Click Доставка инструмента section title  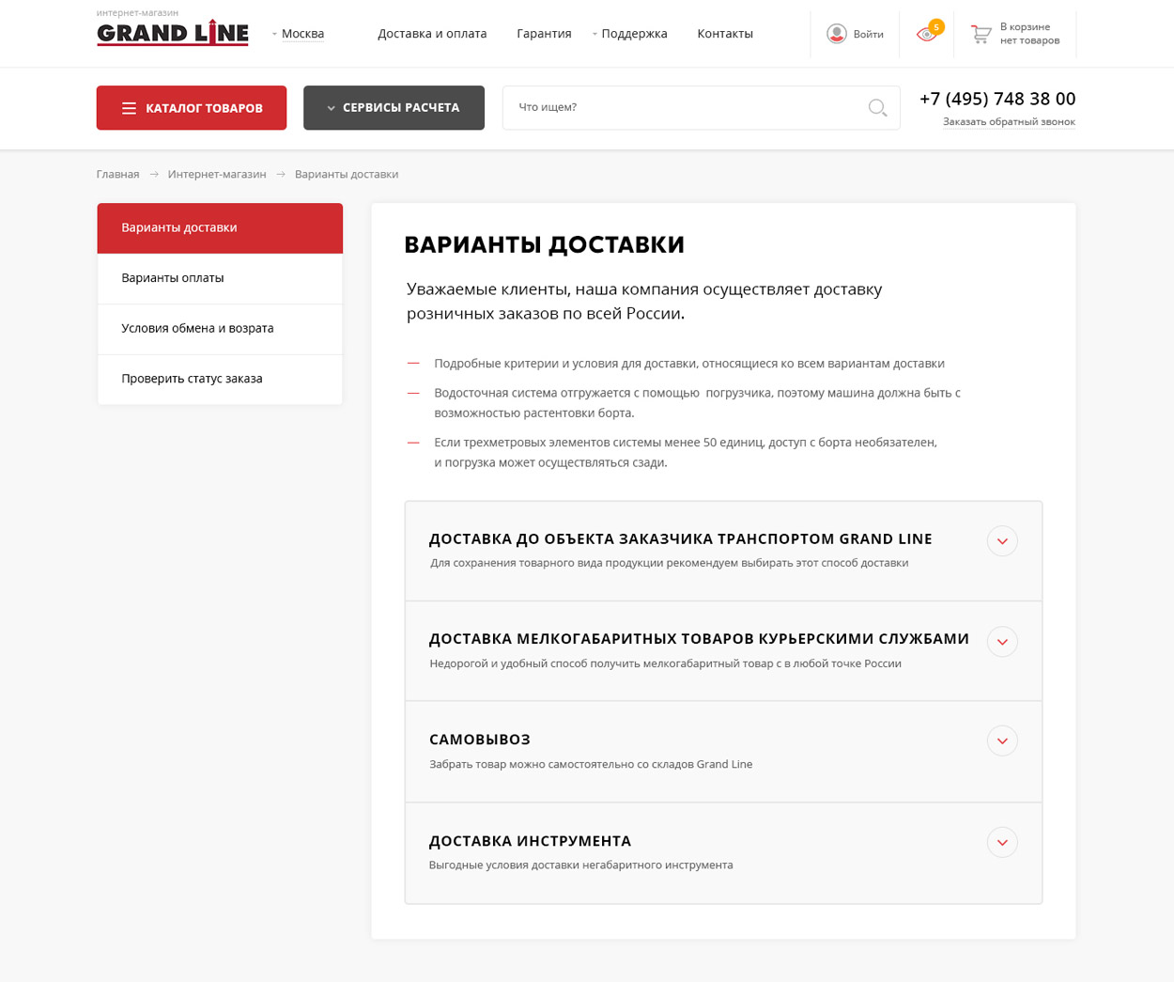pyautogui.click(x=530, y=841)
